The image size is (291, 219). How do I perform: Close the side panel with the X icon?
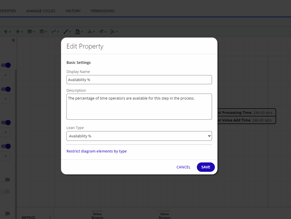[x=14, y=40]
